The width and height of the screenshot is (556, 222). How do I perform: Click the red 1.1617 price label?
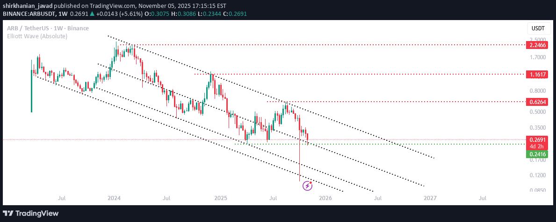coord(536,74)
